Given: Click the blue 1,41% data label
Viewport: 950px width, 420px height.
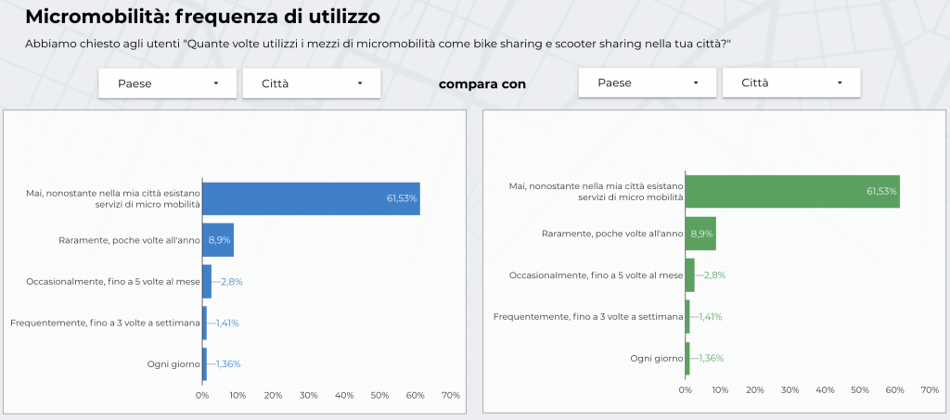Looking at the screenshot, I should tap(227, 323).
